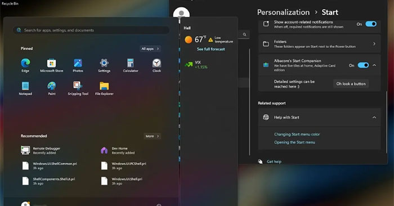This screenshot has width=394, height=206.
Task: Click the Settings sidebar scrollbar
Action: pos(249,102)
